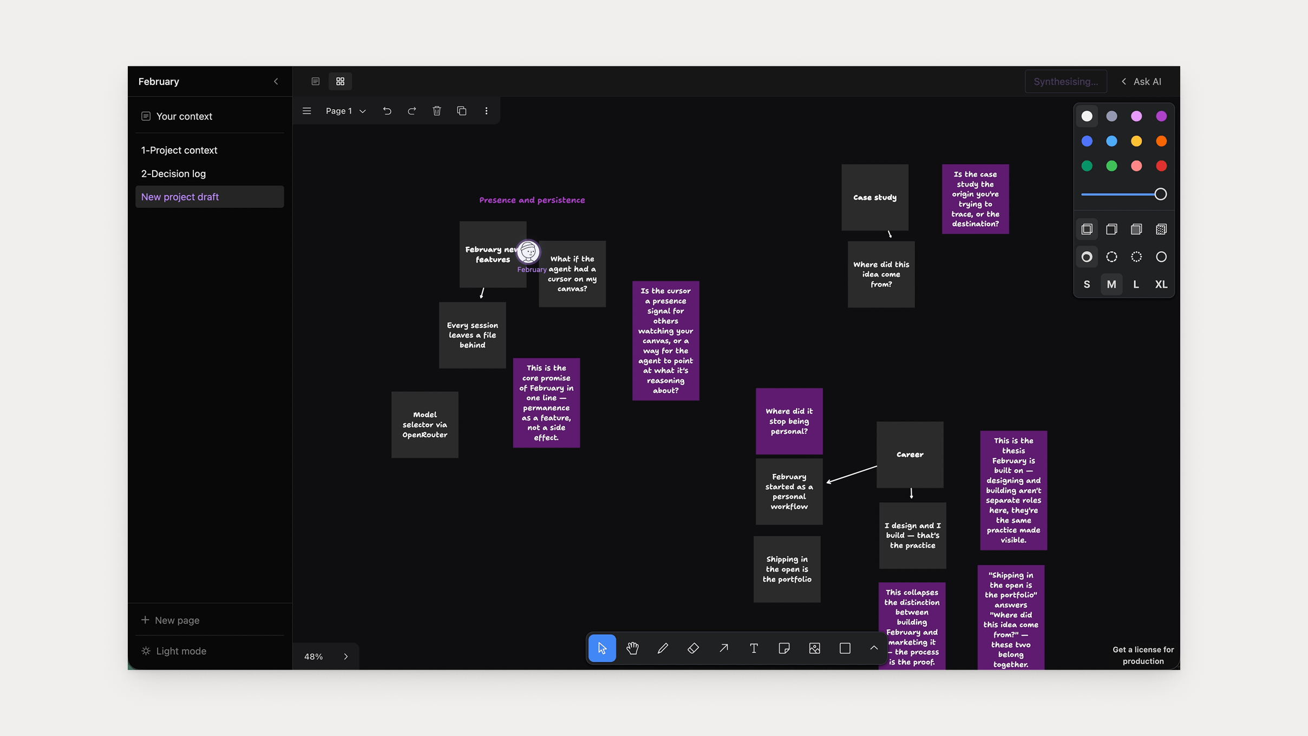Collapse the February sidebar with the back chevron
The image size is (1308, 736).
[276, 81]
